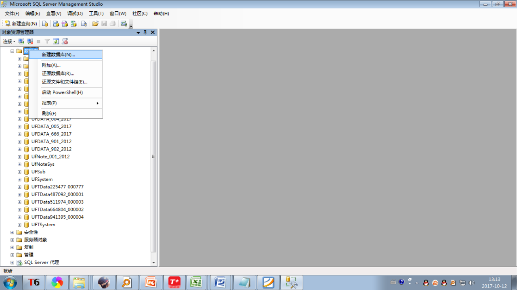517x290 pixels.
Task: Open the 文件(F) menu
Action: [12, 14]
